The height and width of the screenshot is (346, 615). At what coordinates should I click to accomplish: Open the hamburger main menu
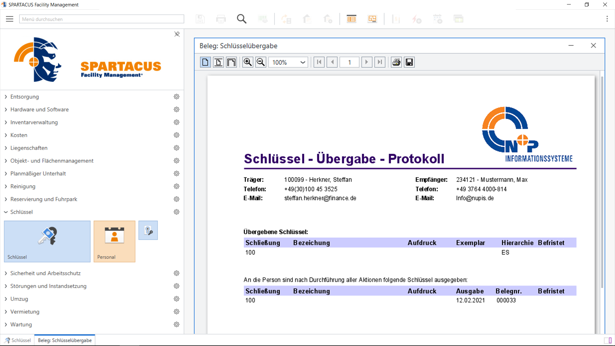pyautogui.click(x=10, y=19)
